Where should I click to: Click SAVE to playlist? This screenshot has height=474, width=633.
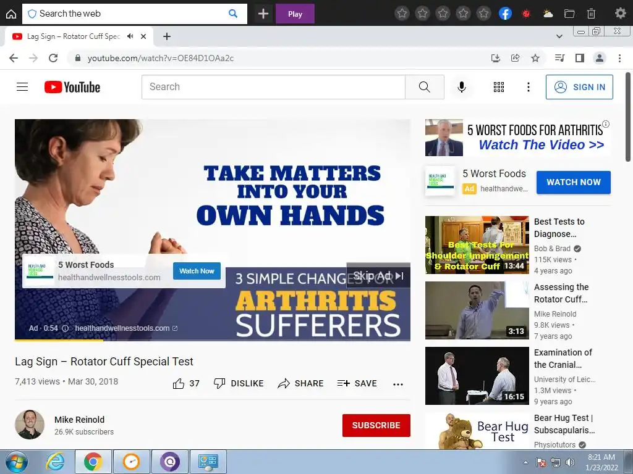click(x=357, y=383)
